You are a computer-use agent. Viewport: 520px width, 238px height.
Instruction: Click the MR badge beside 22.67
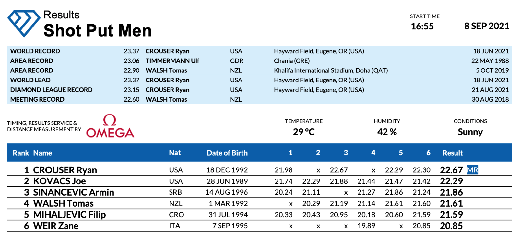[472, 170]
